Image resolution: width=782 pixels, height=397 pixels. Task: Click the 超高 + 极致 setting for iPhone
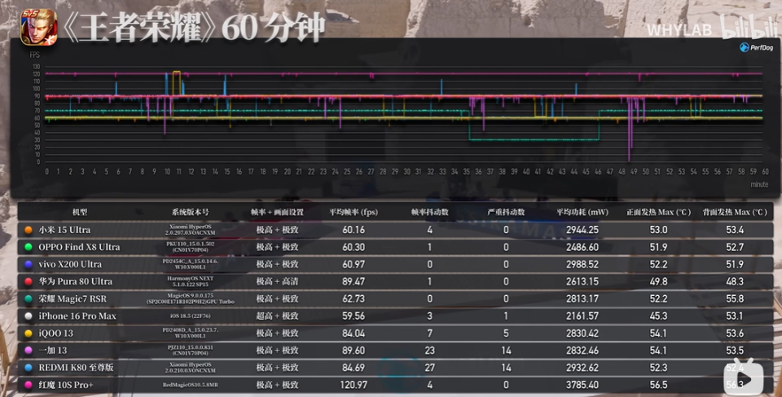coord(277,316)
